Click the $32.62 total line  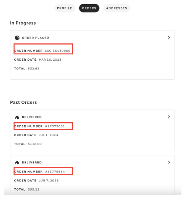click(x=27, y=69)
